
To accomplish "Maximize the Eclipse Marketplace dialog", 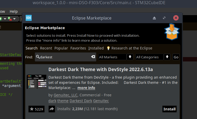I will pyautogui.click(x=164, y=18).
